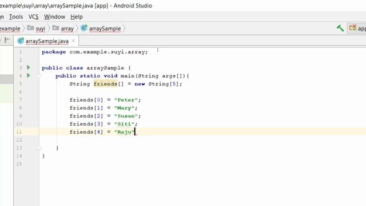
Task: Open the VCS menu
Action: coord(33,17)
